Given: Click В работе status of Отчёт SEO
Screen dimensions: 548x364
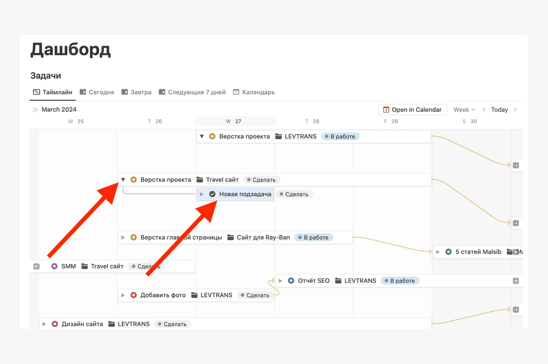Looking at the screenshot, I should pos(400,281).
